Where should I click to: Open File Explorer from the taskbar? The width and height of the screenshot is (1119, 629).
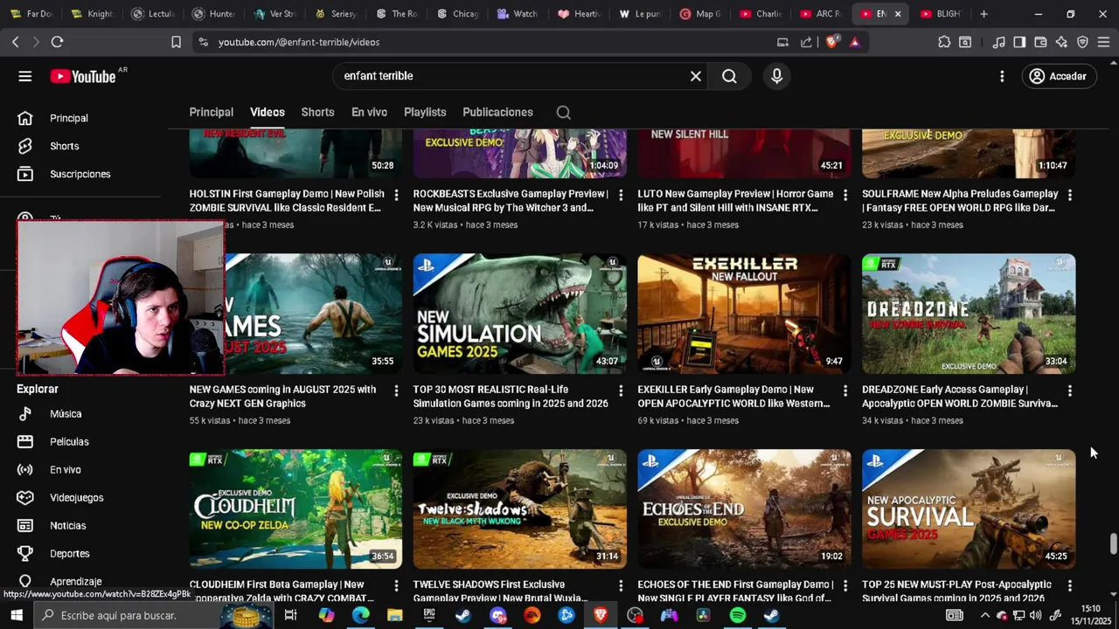tap(395, 615)
